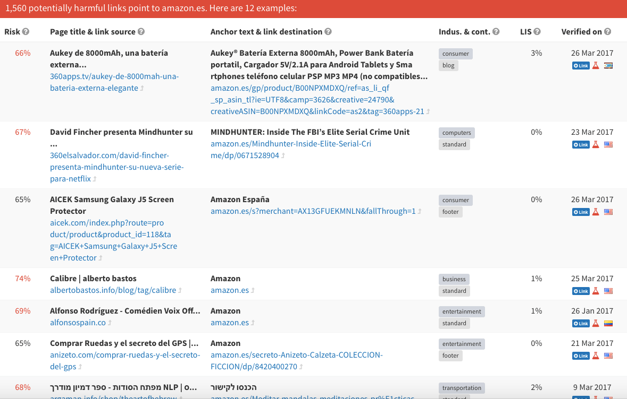Screen dimensions: 627x399
Task: Click the 'consumer' industry tag in Aukey row
Action: click(x=456, y=54)
